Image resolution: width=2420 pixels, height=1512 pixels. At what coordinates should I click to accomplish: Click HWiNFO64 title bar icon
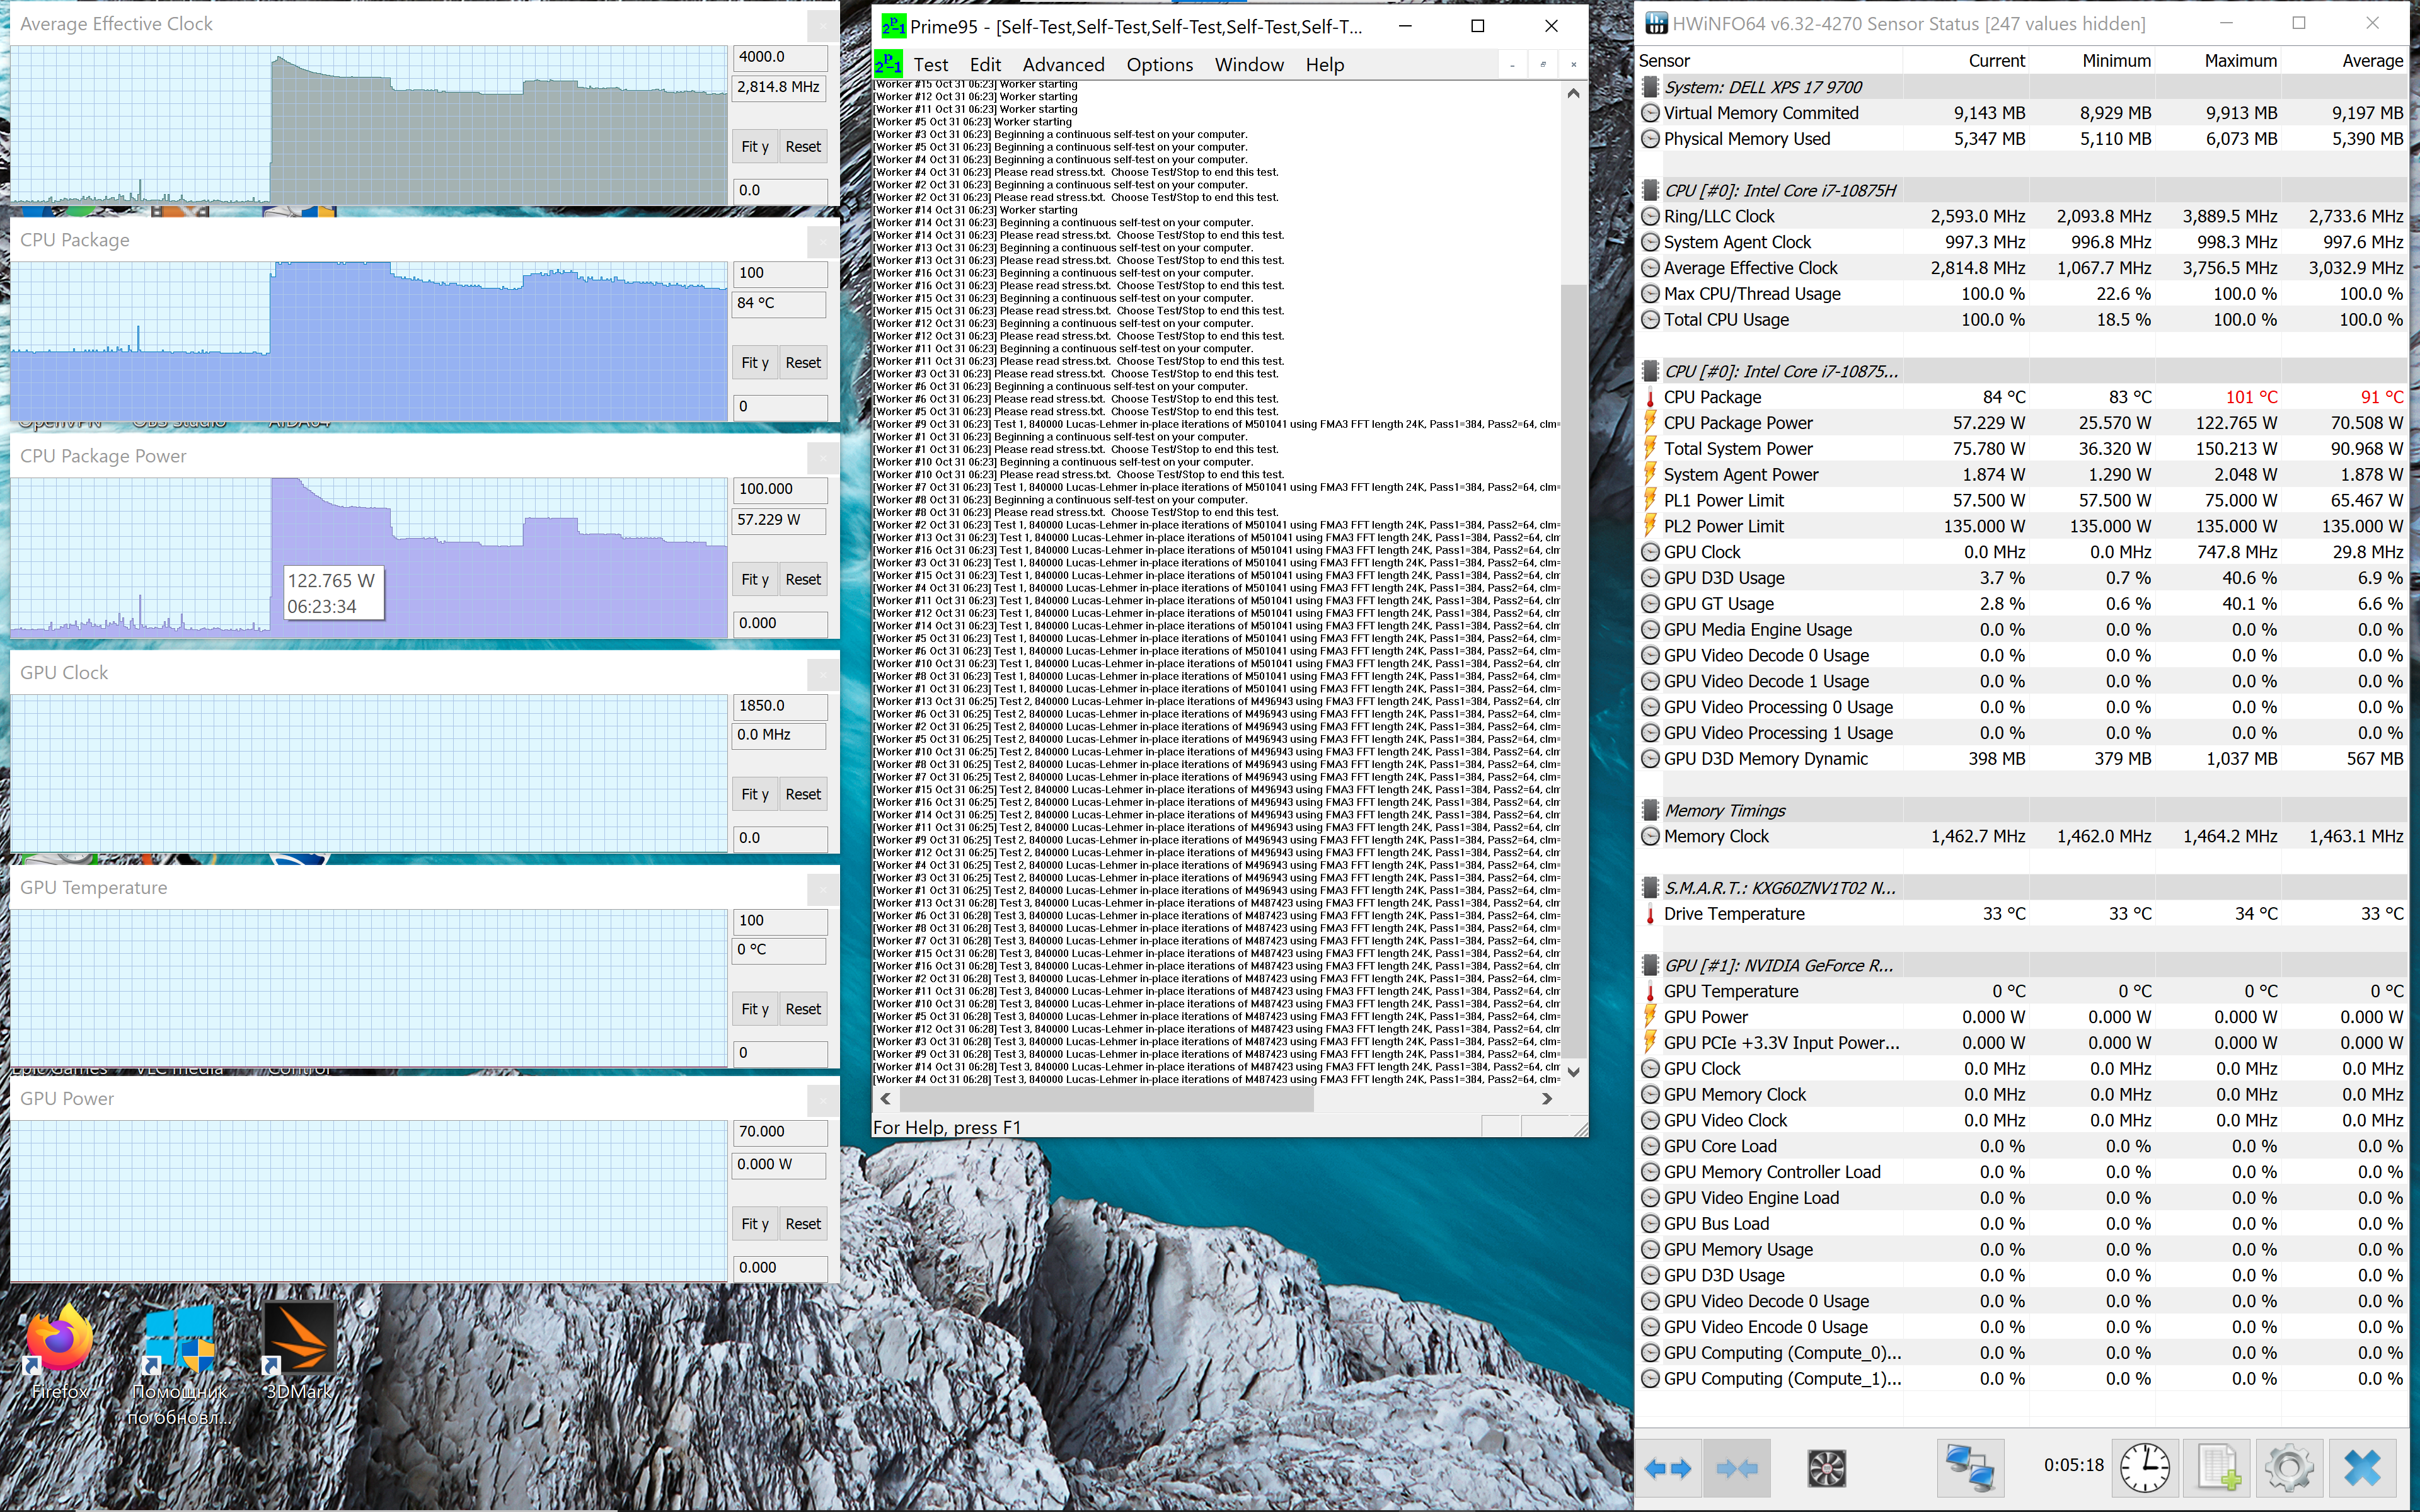(x=1657, y=23)
